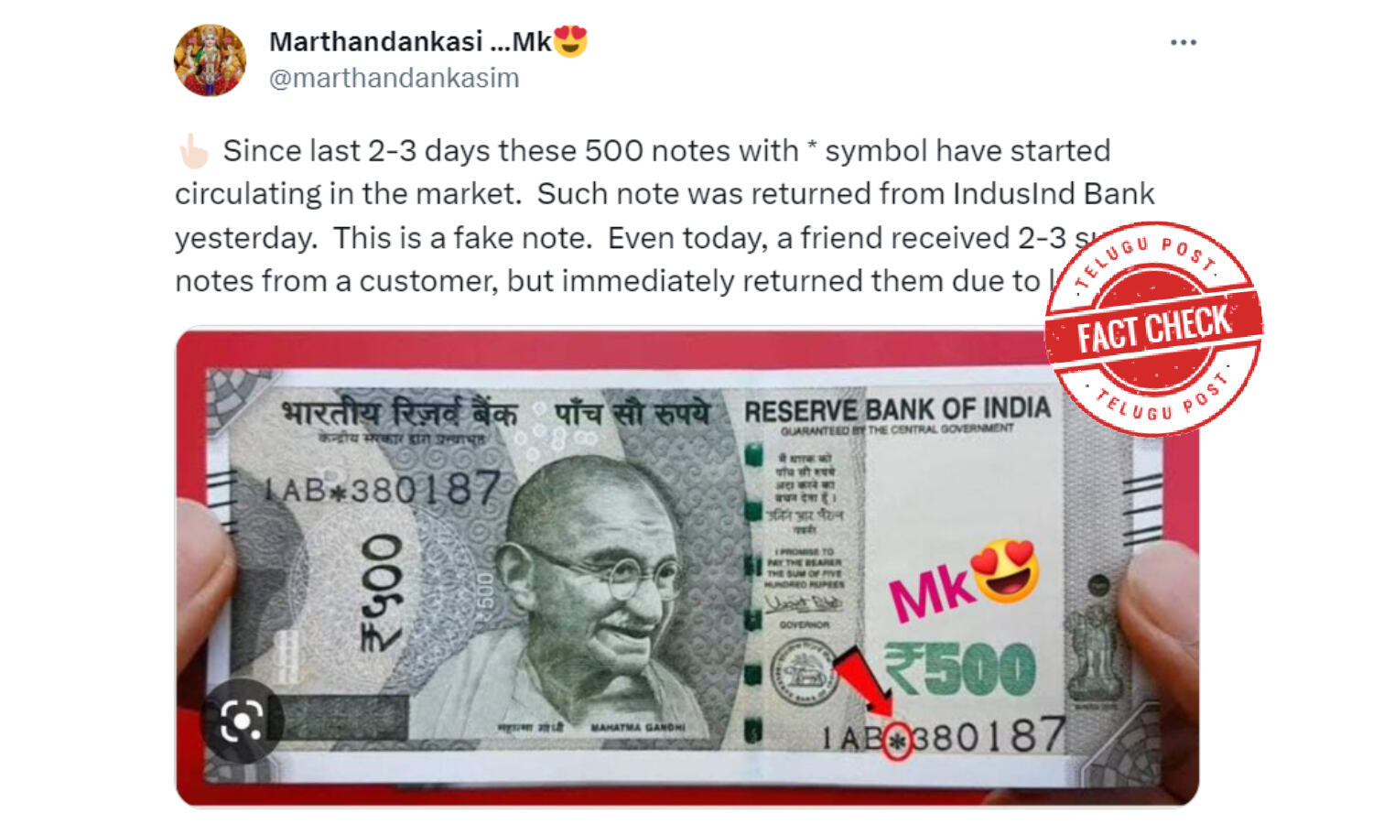This screenshot has height=824, width=1373.
Task: Click the green ₹500 denomination numeral
Action: click(x=960, y=668)
